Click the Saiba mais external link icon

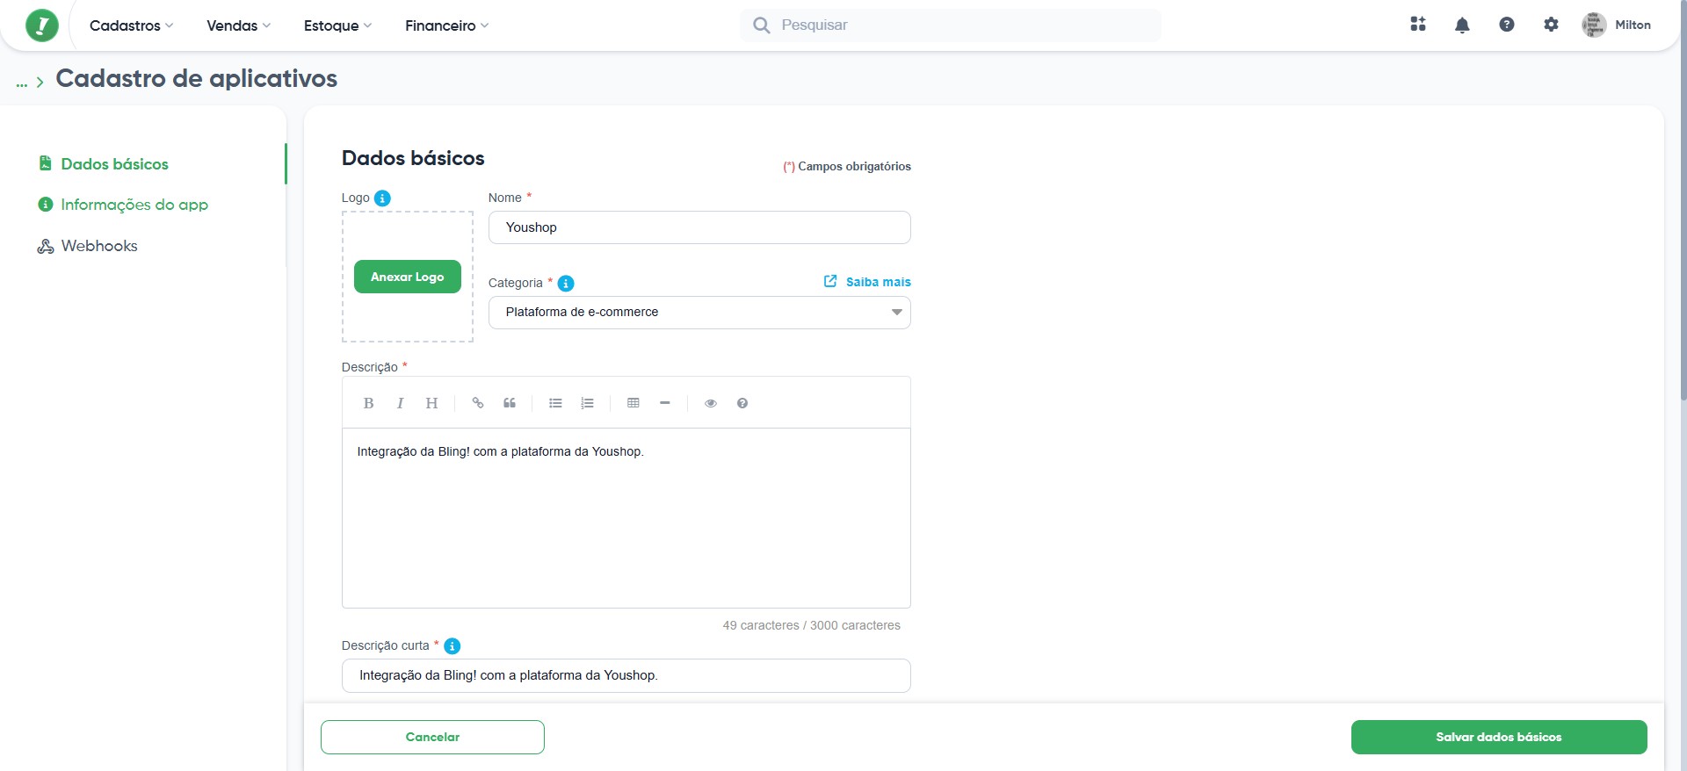[830, 281]
